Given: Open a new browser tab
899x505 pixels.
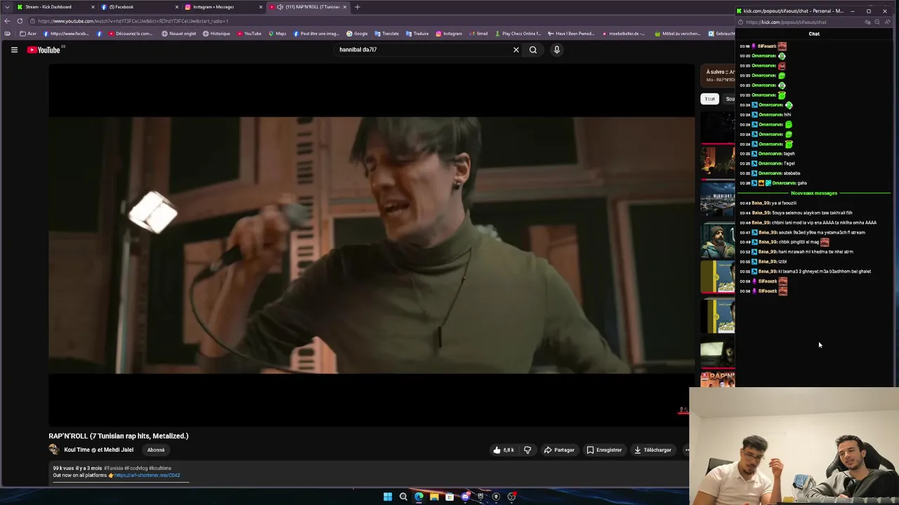Looking at the screenshot, I should coord(357,7).
